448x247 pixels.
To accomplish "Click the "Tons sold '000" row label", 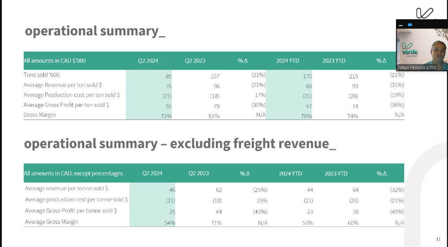I will click(42, 75).
